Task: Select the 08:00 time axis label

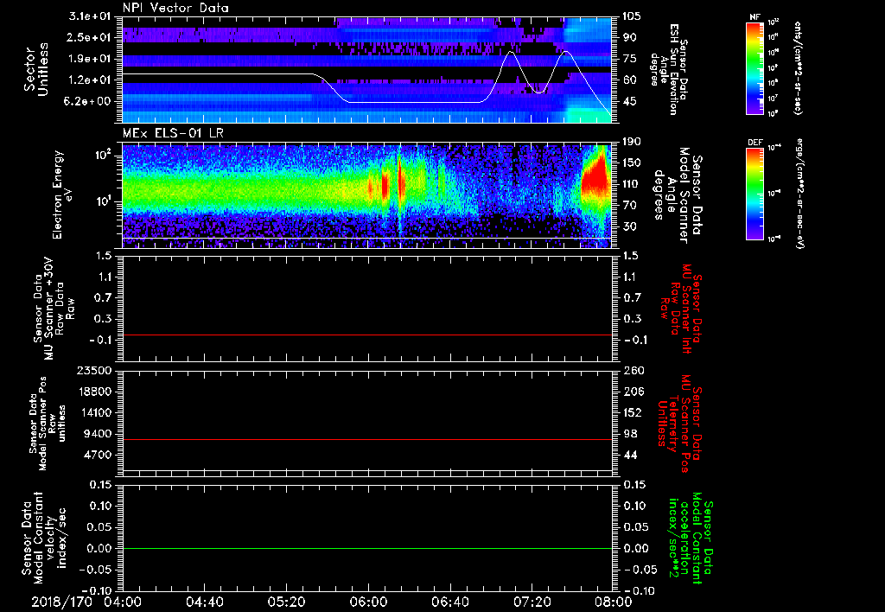Action: coord(612,602)
